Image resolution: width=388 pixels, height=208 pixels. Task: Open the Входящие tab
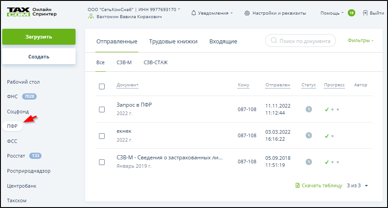(x=223, y=42)
